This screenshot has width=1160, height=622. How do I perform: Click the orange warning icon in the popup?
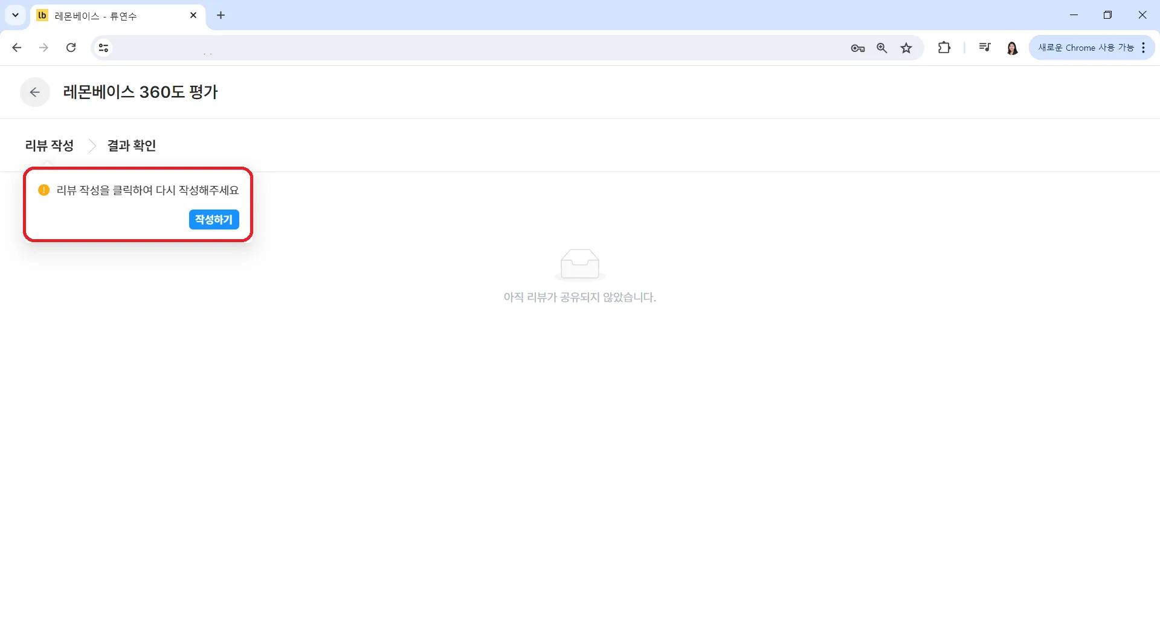[x=43, y=190]
